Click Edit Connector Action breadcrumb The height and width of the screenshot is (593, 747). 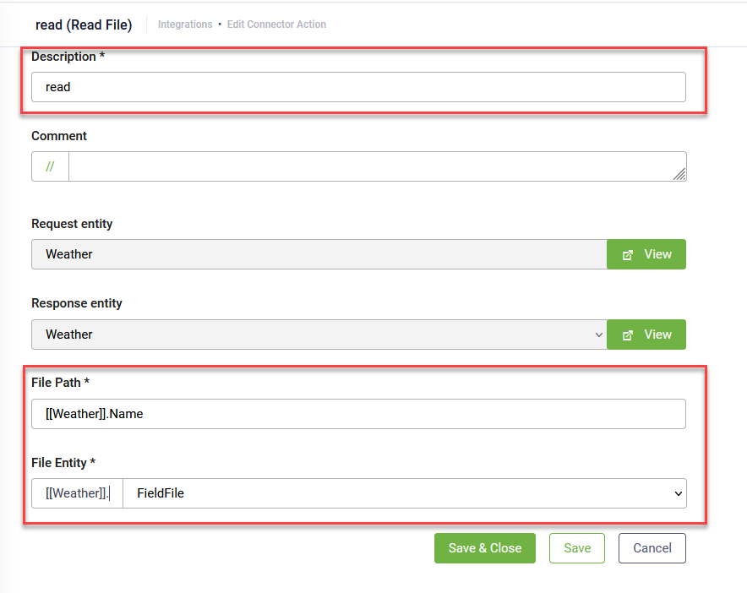coord(276,24)
